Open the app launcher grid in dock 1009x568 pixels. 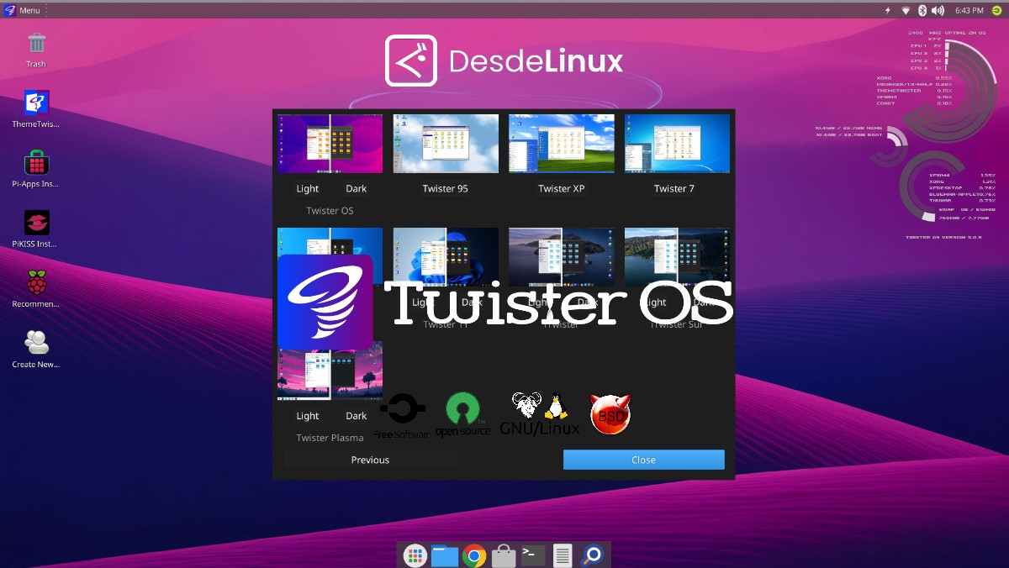(415, 555)
